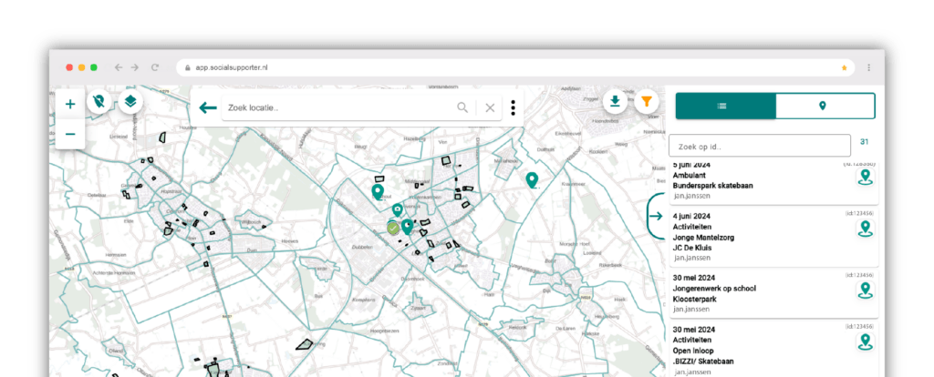Toggle location markers off icon
Image resolution: width=934 pixels, height=377 pixels.
[99, 101]
